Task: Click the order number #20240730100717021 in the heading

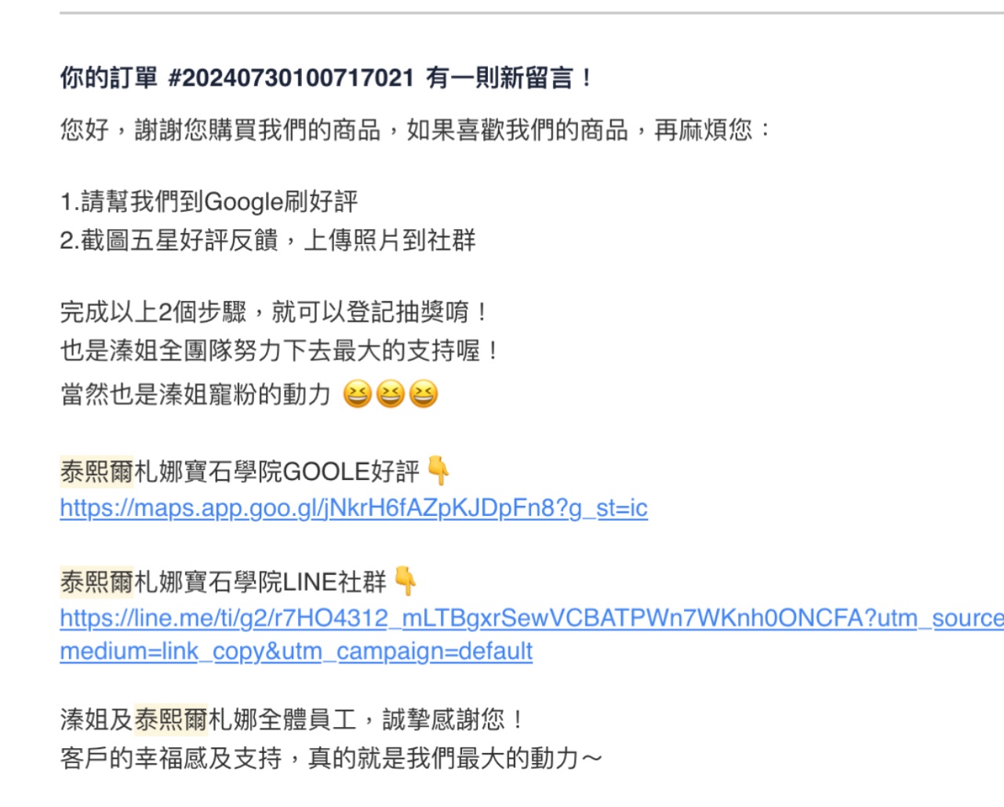Action: [291, 78]
